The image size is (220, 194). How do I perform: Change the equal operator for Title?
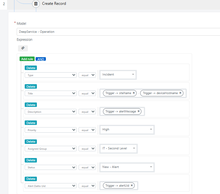(87, 93)
